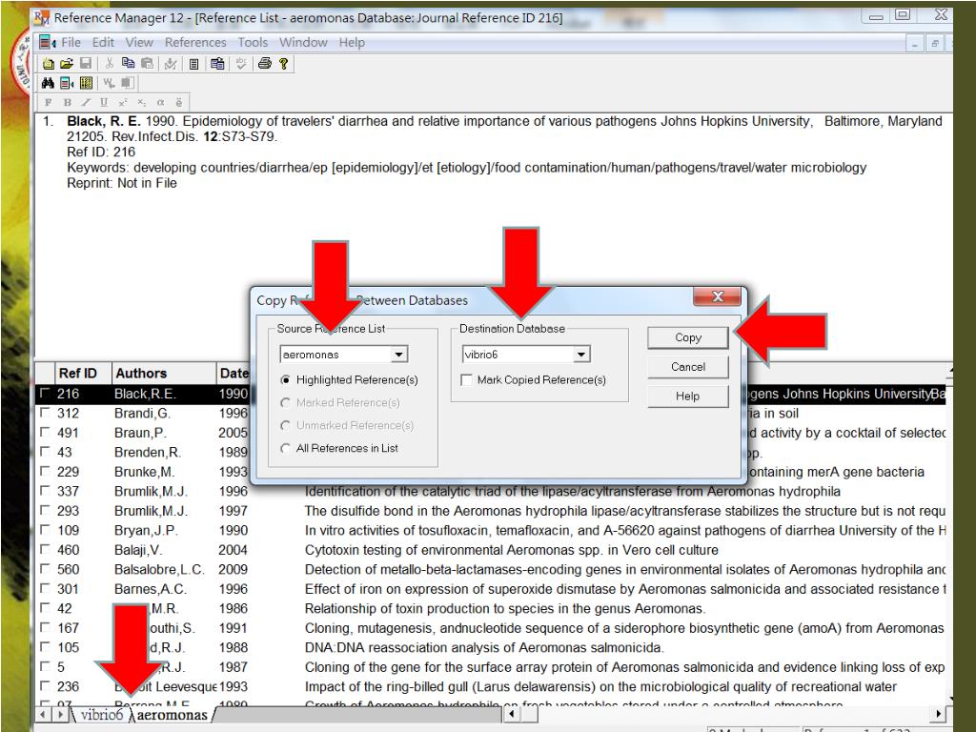This screenshot has width=976, height=732.
Task: Toggle Underline formatting
Action: pos(104,103)
